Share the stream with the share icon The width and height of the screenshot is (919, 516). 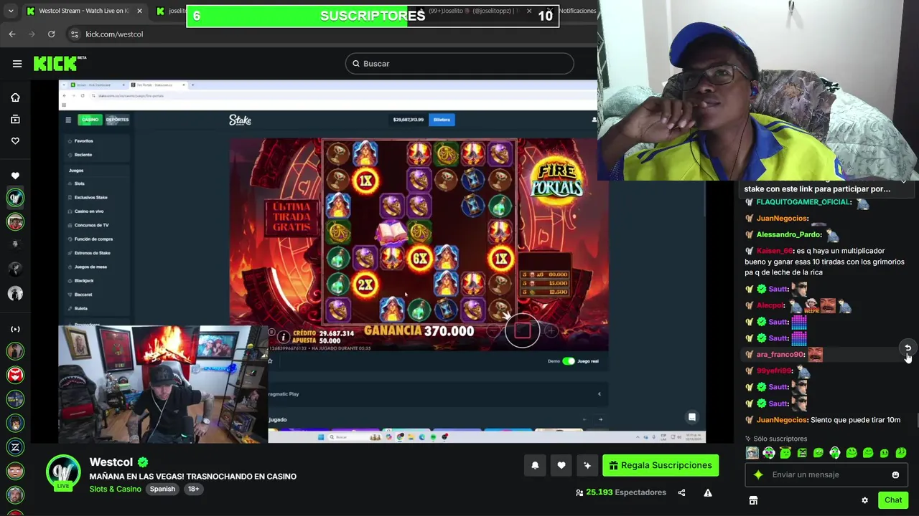pyautogui.click(x=681, y=492)
